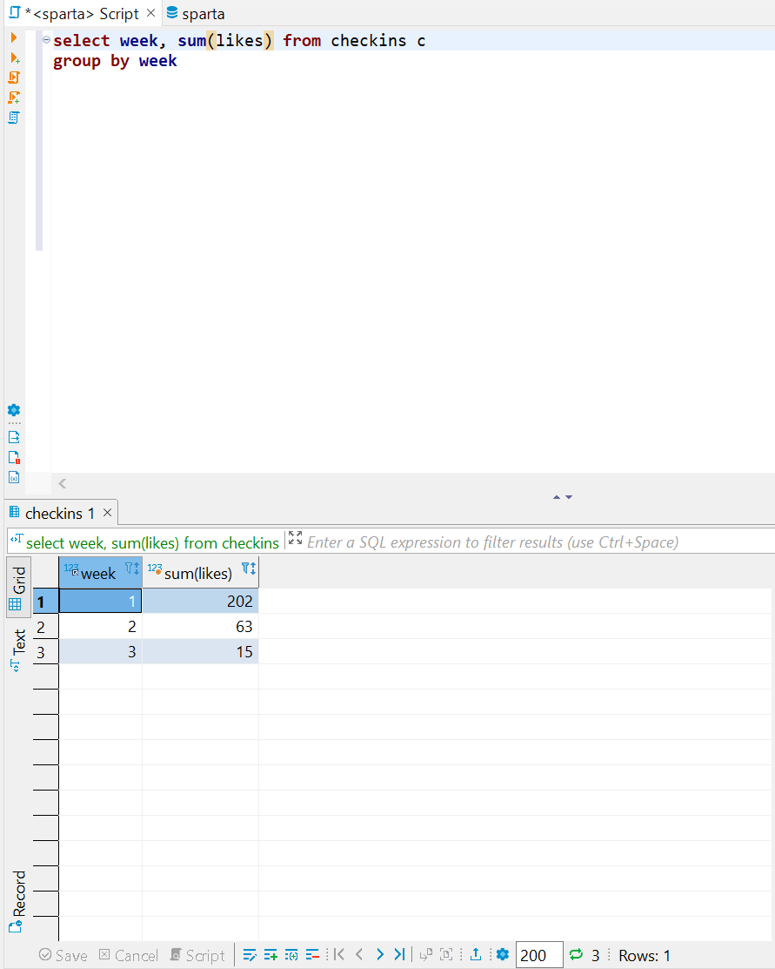This screenshot has height=969, width=775.
Task: Close the sparta Script tab
Action: point(150,13)
